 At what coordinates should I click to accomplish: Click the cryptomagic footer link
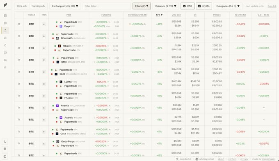(x=268, y=159)
